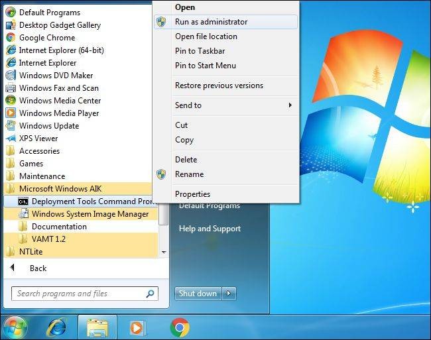Click the XPS Viewer icon
Screen dimensions: 431x340
[11, 139]
